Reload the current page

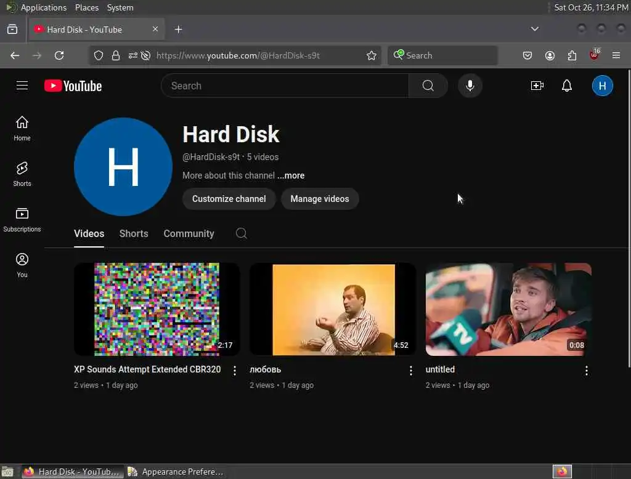59,55
